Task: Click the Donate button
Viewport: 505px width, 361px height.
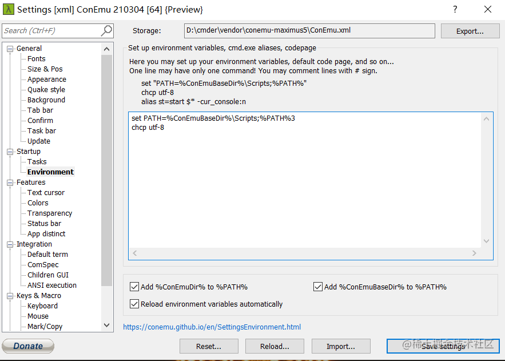Action: 28,346
